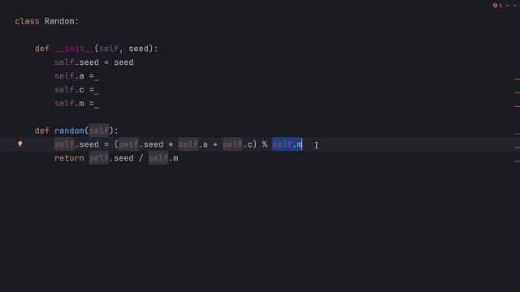Jump to previous highlighted error with up arrow
The width and height of the screenshot is (520, 292).
[507, 6]
